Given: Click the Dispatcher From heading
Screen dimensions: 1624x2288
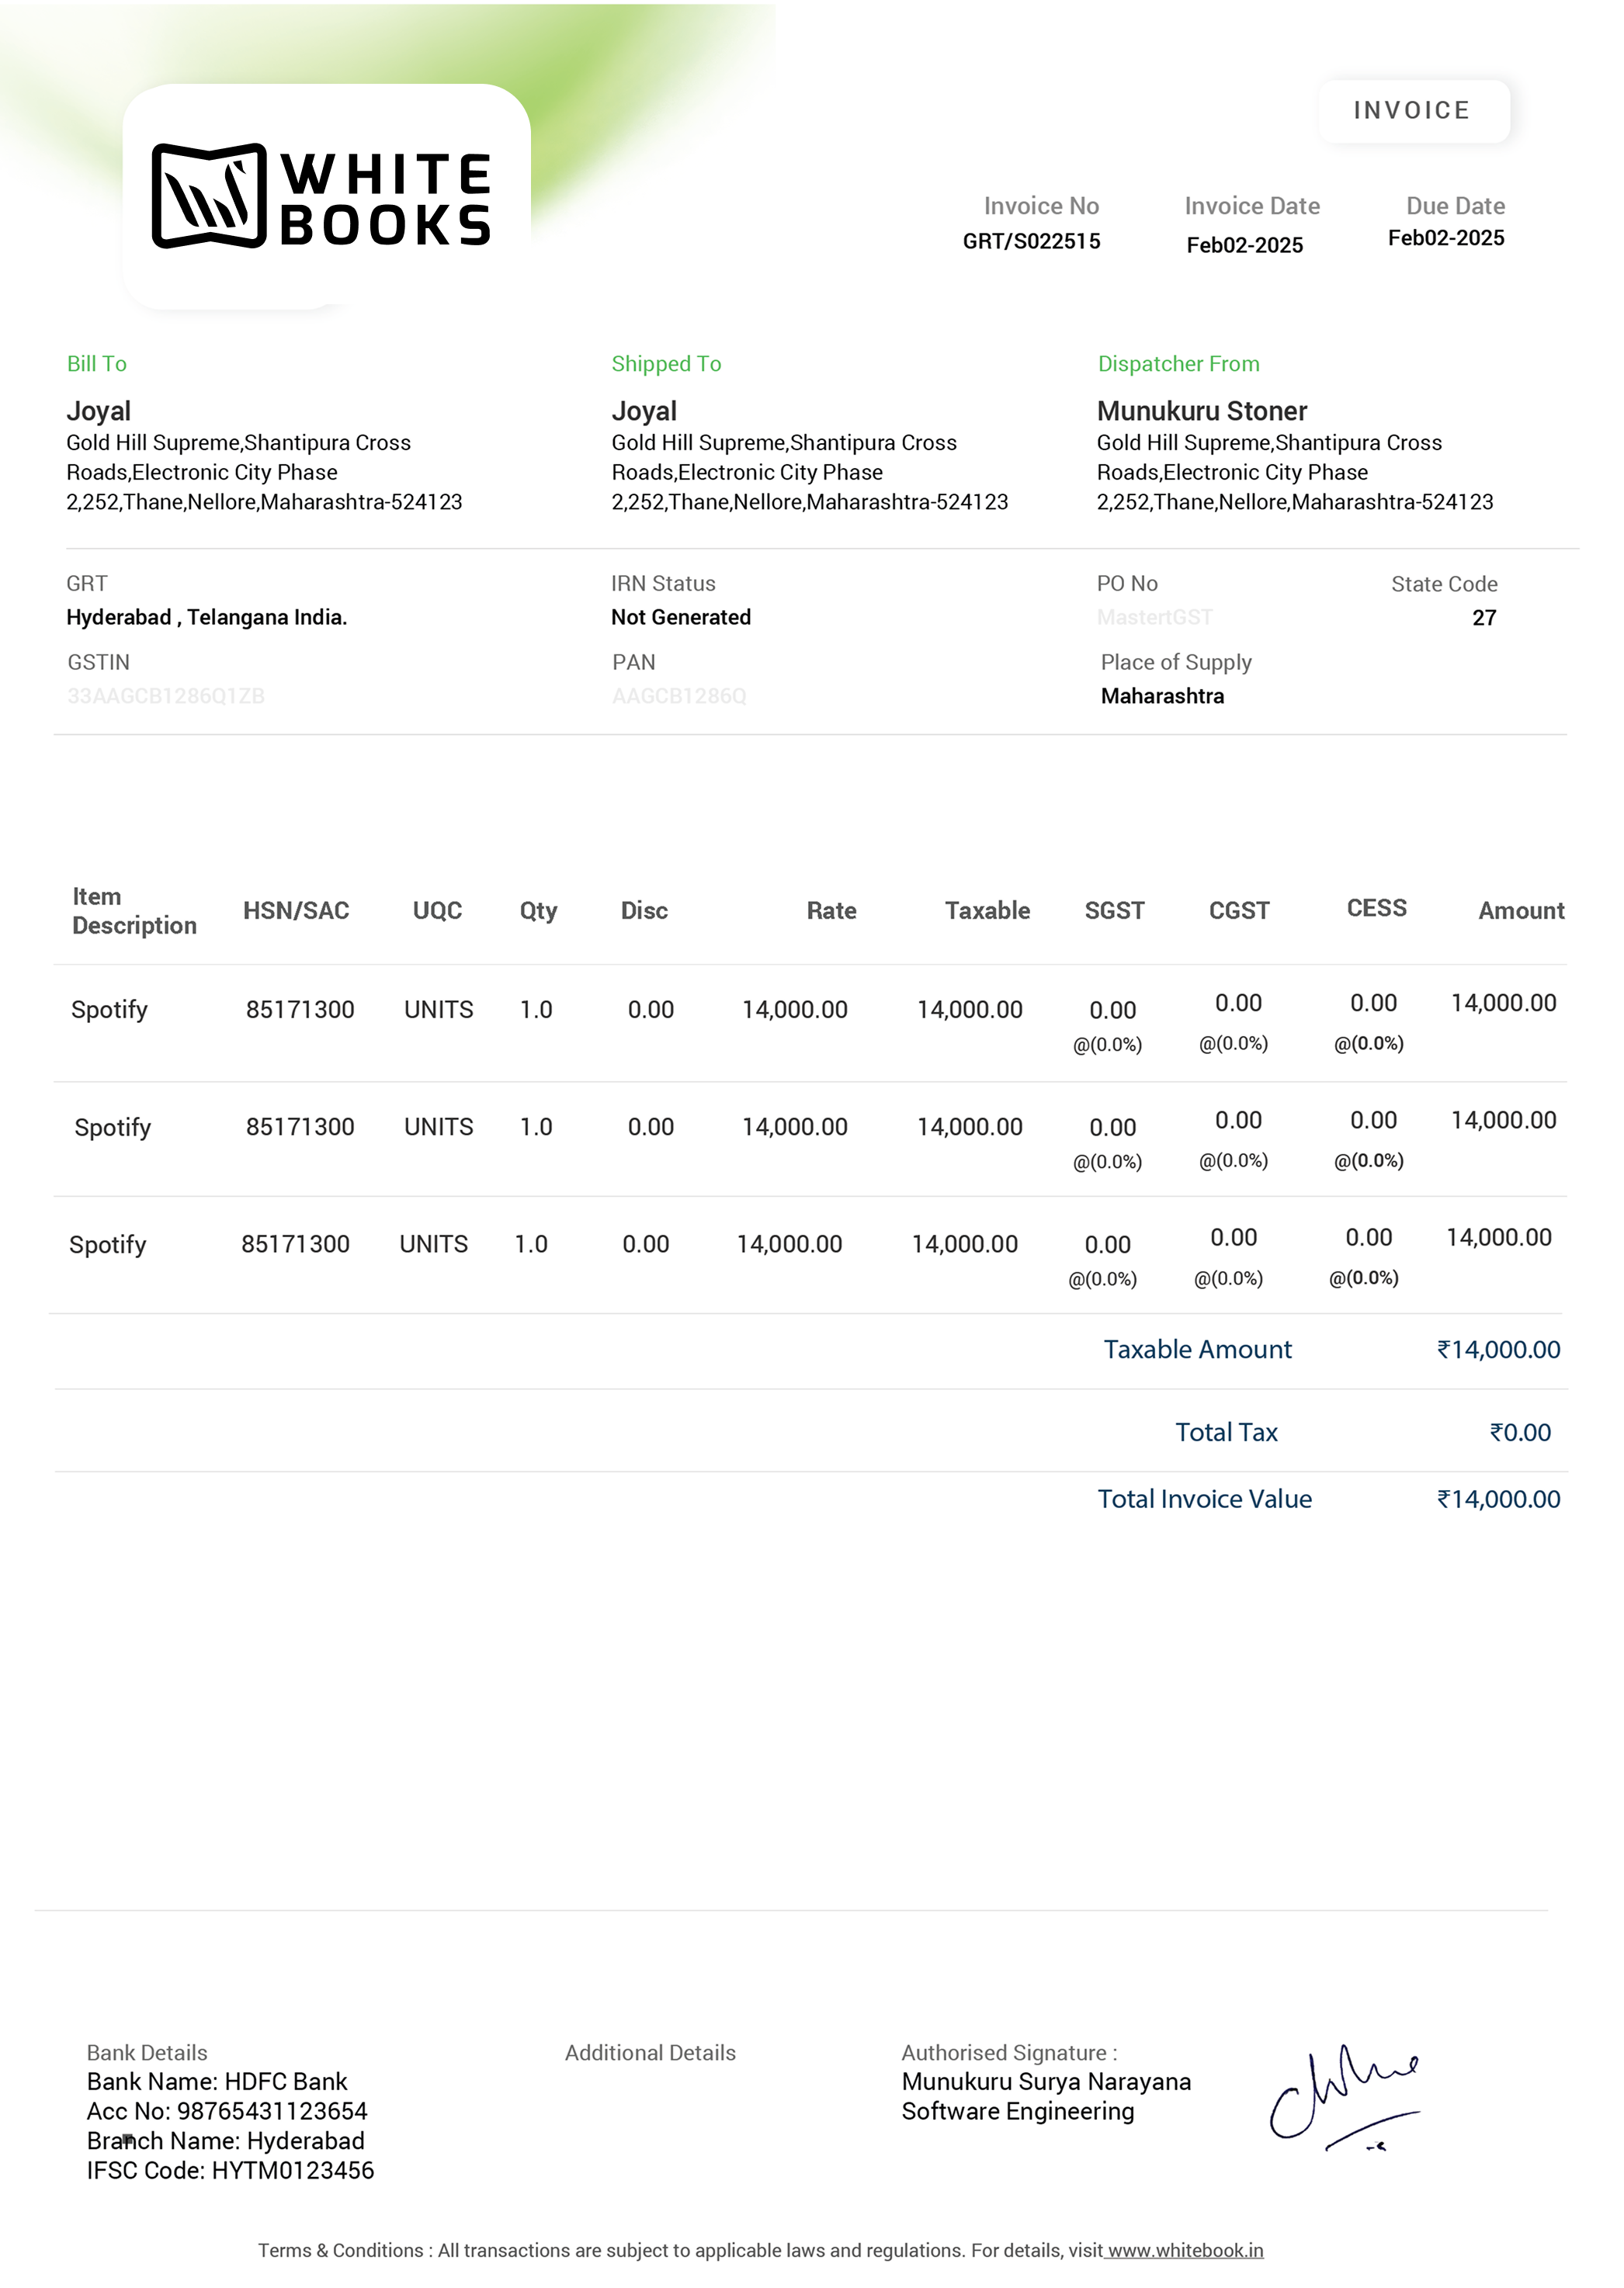Looking at the screenshot, I should click(x=1178, y=364).
